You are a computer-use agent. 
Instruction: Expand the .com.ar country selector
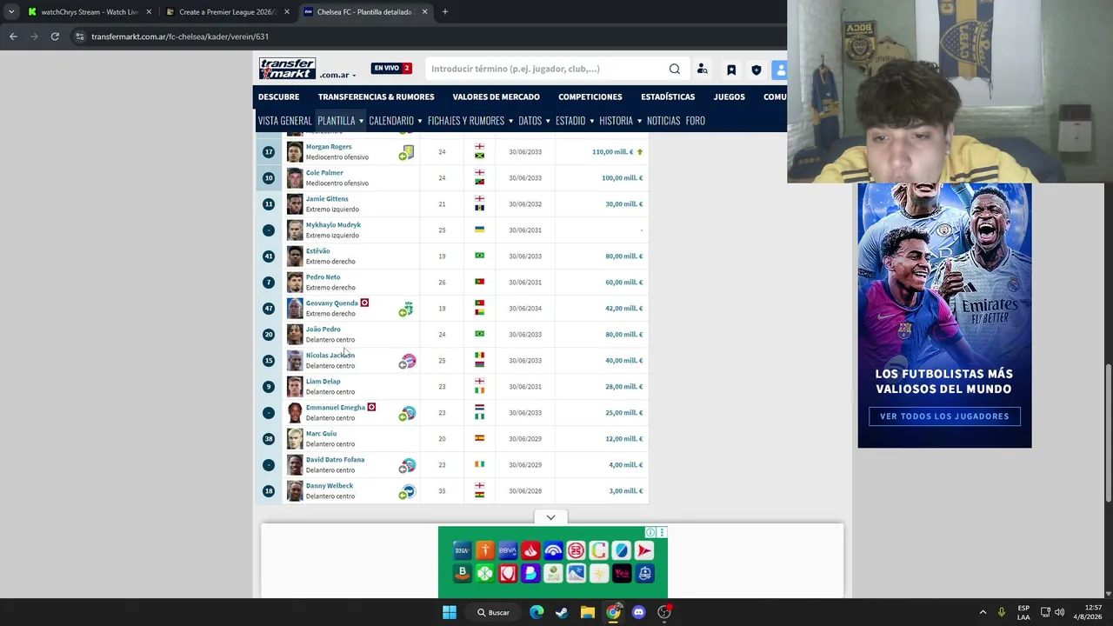(337, 75)
